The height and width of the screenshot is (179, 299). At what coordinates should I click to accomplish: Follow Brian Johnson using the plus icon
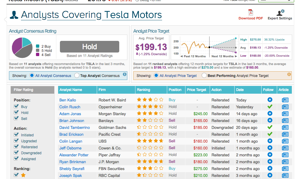(270, 120)
